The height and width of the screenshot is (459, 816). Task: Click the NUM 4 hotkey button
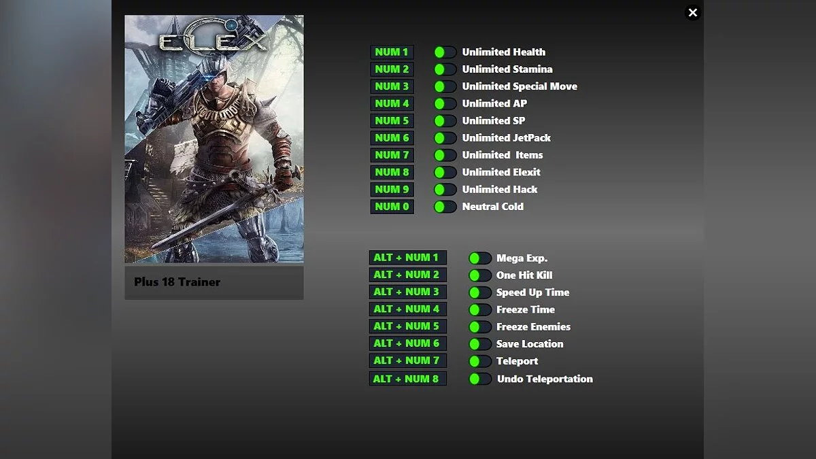[392, 103]
